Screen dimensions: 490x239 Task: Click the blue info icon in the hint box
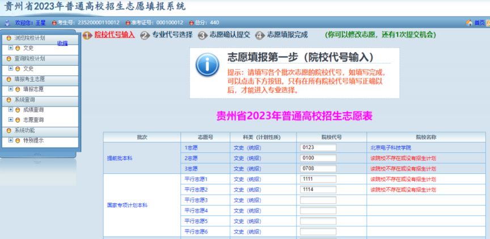coord(207,65)
